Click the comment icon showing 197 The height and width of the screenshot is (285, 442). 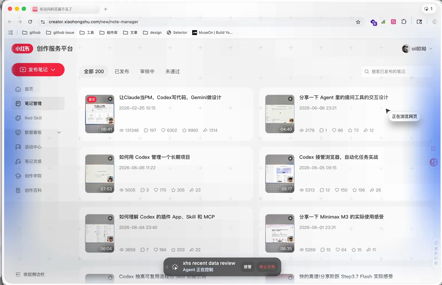coord(146,130)
